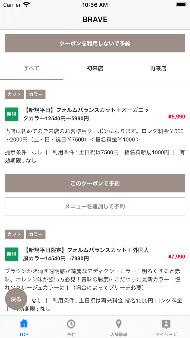Open 店舗情報 map pin icon
190x338 pixels.
pos(119,324)
